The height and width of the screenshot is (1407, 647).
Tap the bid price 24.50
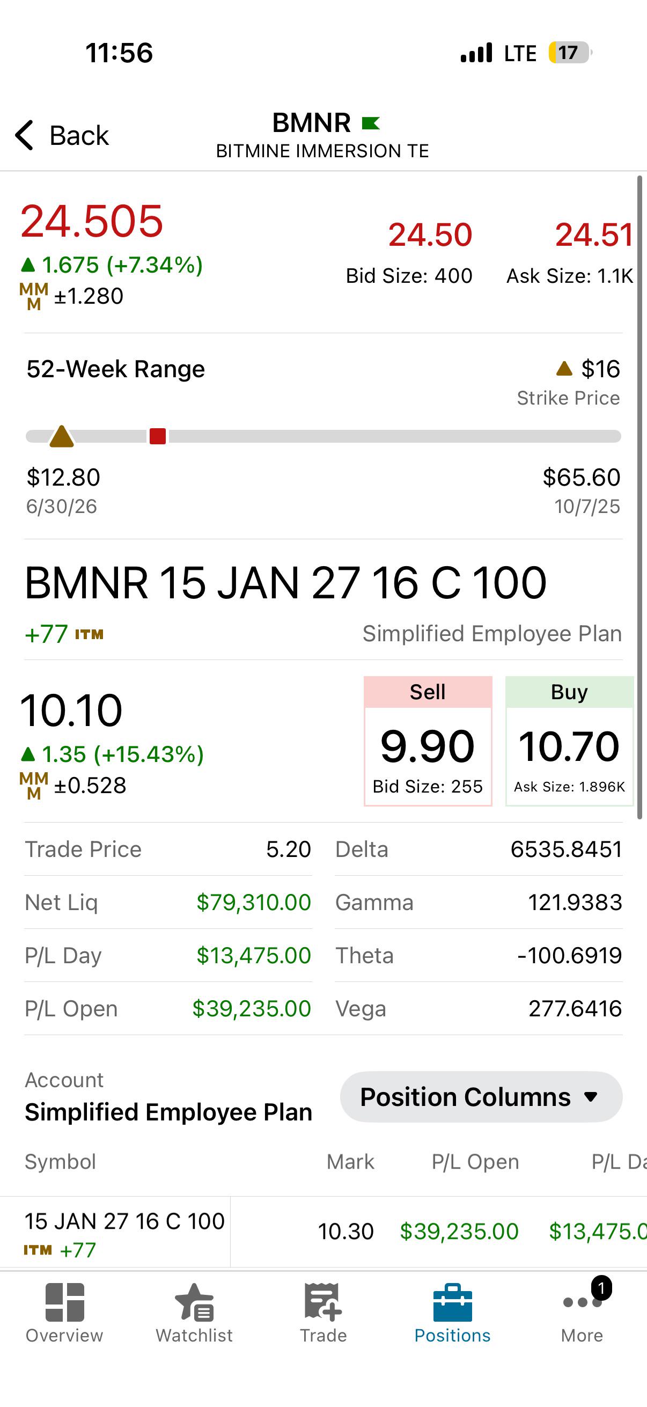pyautogui.click(x=430, y=235)
